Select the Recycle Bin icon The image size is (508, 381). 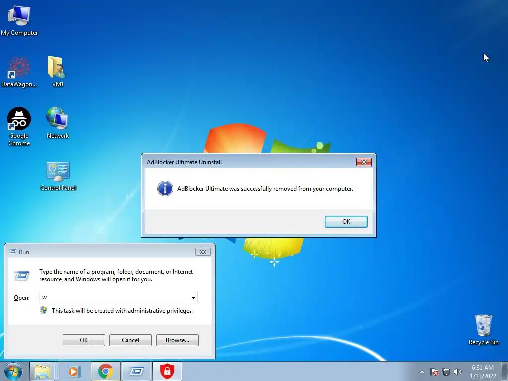coord(483,329)
